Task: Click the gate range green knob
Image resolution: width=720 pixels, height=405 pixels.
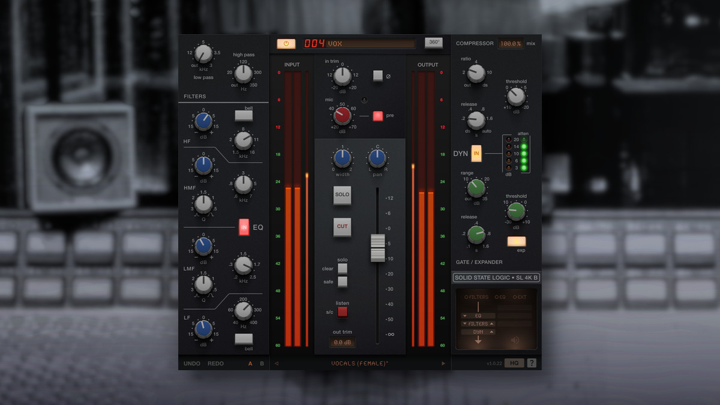Action: click(x=476, y=188)
